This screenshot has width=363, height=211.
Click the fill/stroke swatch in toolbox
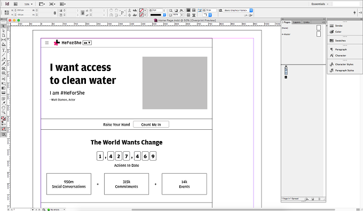pos(3,119)
